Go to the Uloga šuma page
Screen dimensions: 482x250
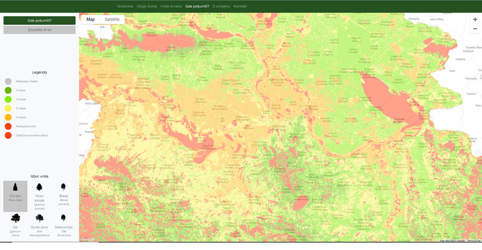click(x=146, y=6)
